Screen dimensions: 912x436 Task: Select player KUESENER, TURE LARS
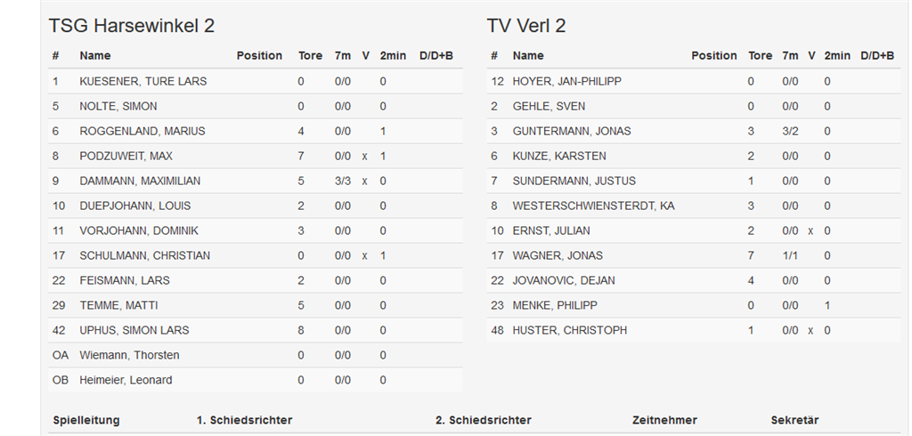(x=142, y=81)
